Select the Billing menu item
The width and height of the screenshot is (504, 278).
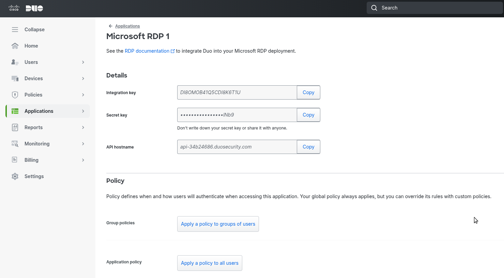pos(48,160)
